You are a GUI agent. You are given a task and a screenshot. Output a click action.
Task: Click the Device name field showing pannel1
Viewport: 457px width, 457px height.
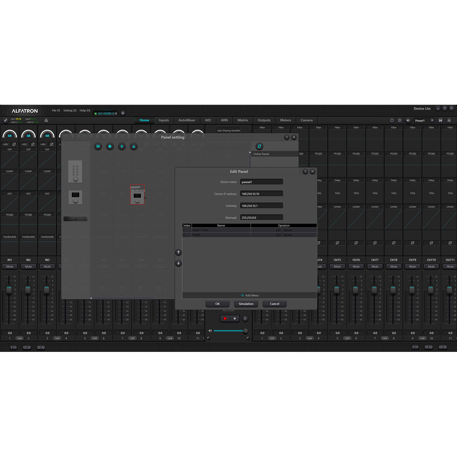[261, 182]
